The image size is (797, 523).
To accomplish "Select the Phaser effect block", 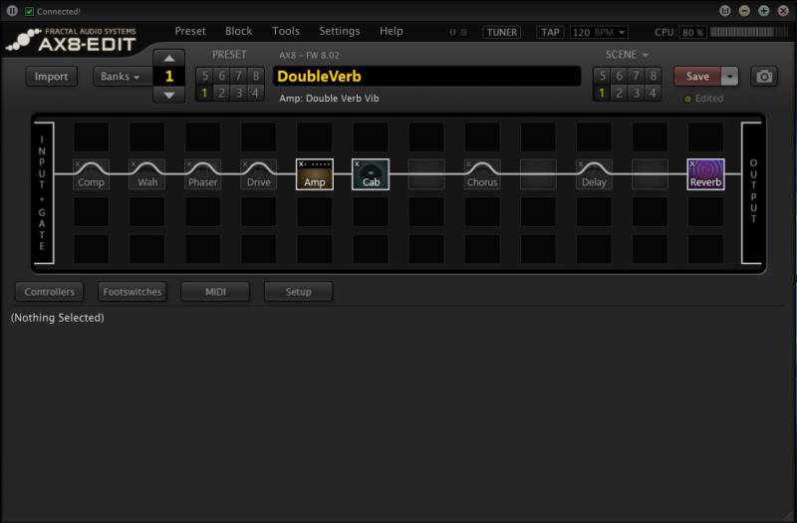I will 203,174.
